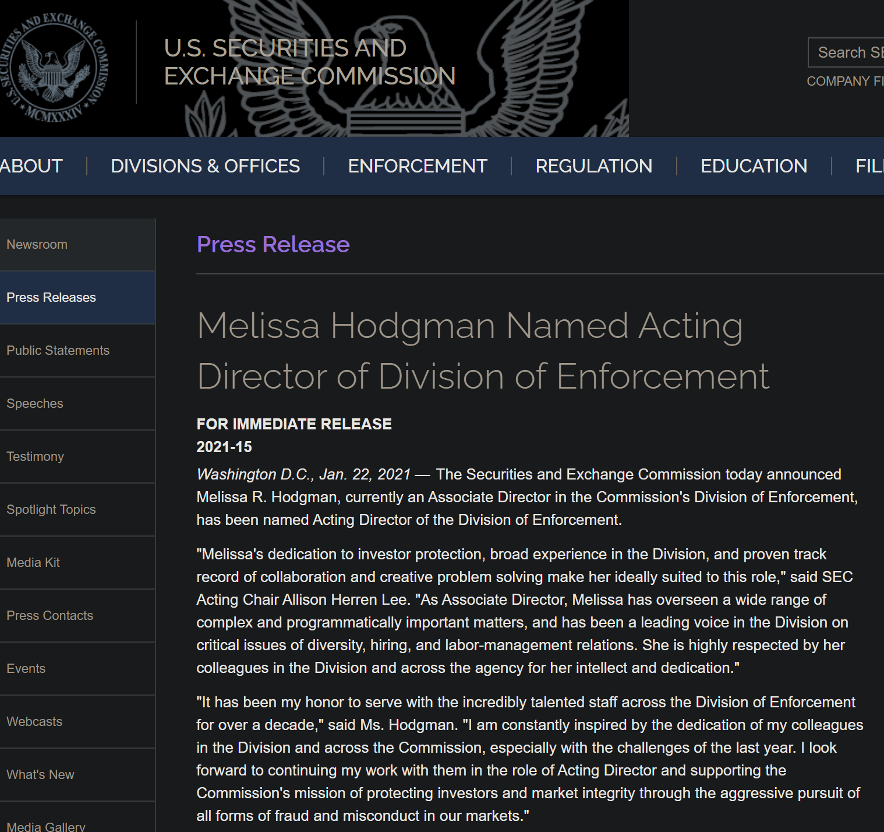
Task: Open Speeches sidebar item
Action: coord(77,404)
